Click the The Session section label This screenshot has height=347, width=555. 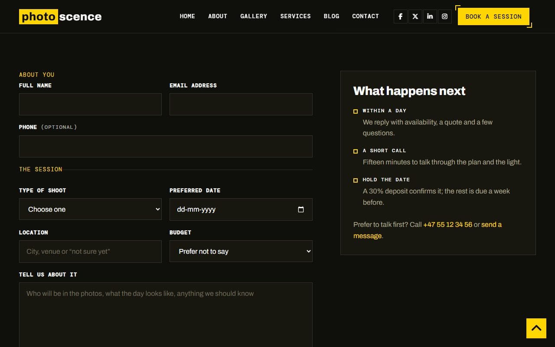41,169
